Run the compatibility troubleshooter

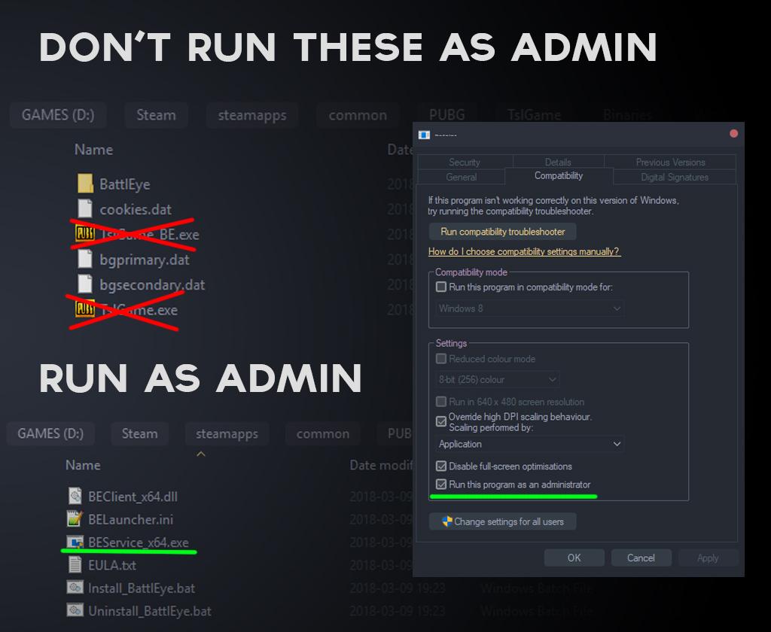pyautogui.click(x=501, y=232)
